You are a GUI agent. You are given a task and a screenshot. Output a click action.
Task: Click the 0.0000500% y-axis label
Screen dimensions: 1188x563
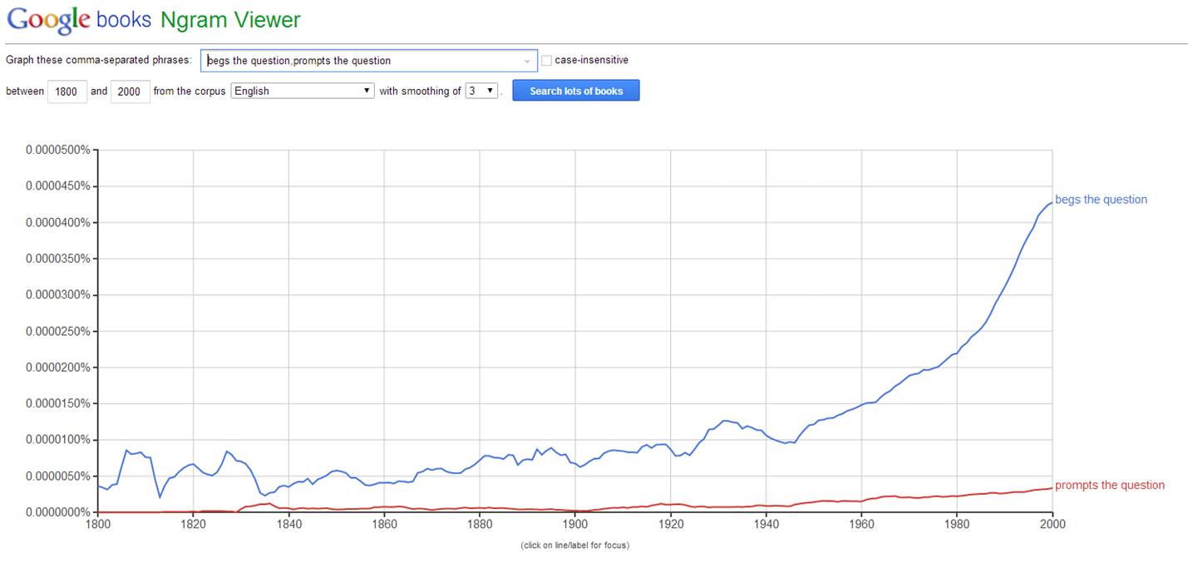(x=57, y=150)
